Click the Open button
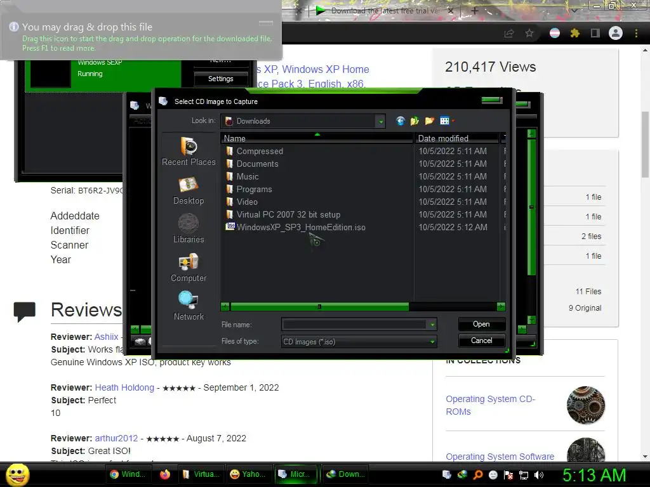Image resolution: width=650 pixels, height=487 pixels. [481, 324]
